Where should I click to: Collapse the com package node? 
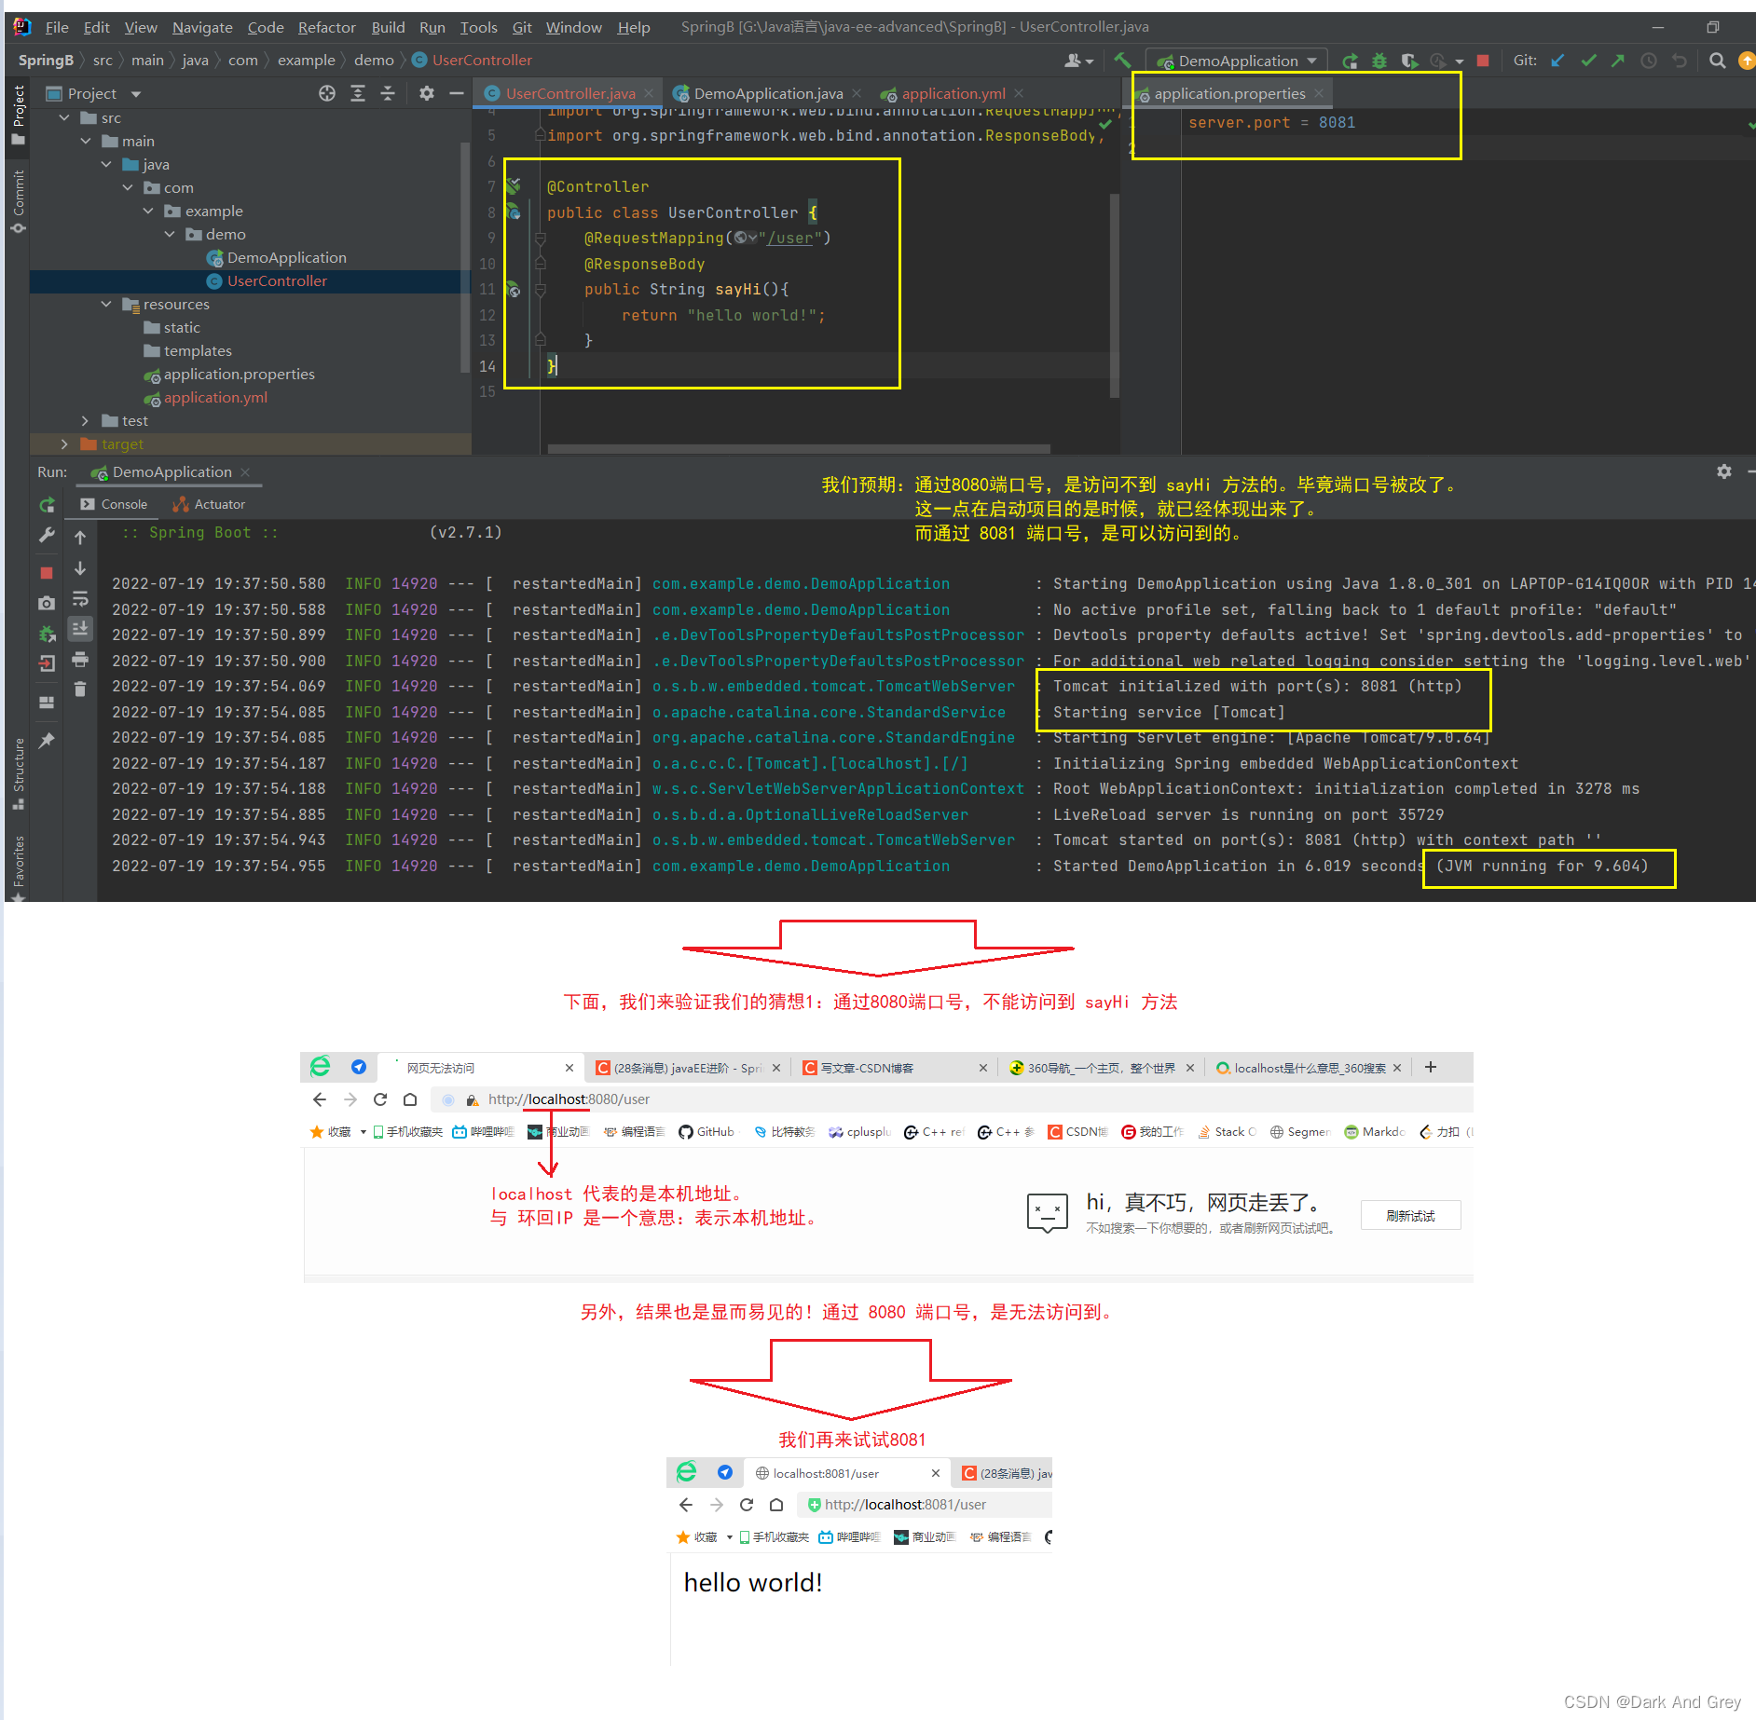coord(128,187)
